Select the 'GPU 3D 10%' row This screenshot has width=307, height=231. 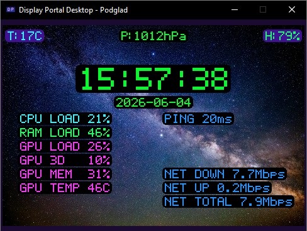point(65,160)
